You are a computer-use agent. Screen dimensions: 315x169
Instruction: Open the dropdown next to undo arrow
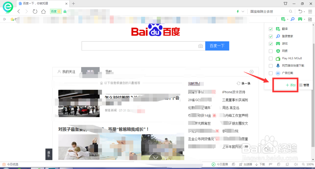pyautogui.click(x=304, y=12)
